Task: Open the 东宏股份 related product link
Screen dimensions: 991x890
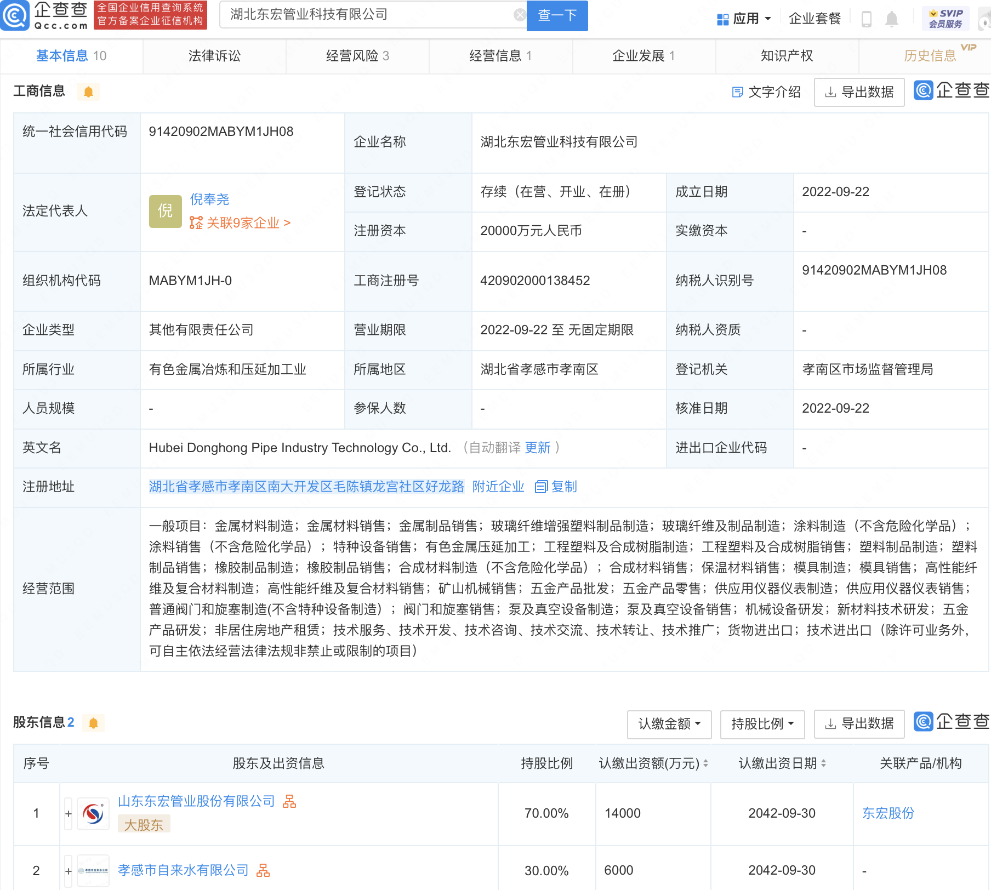Action: [x=889, y=813]
